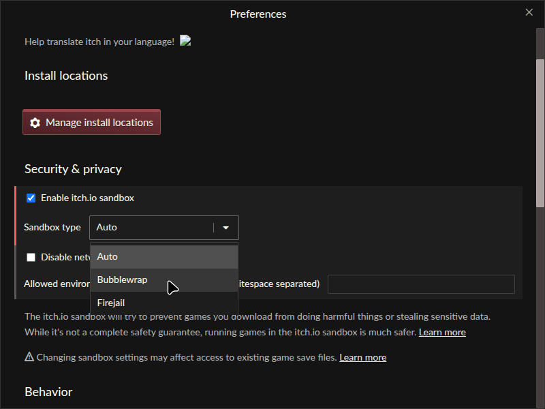Screen dimensions: 545x409
Task: Click the Sandbox type label
Action: (x=52, y=228)
